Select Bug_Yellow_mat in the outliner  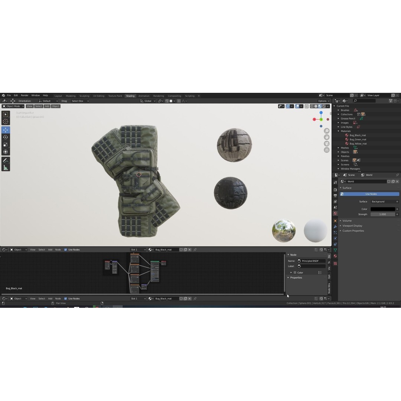[358, 144]
